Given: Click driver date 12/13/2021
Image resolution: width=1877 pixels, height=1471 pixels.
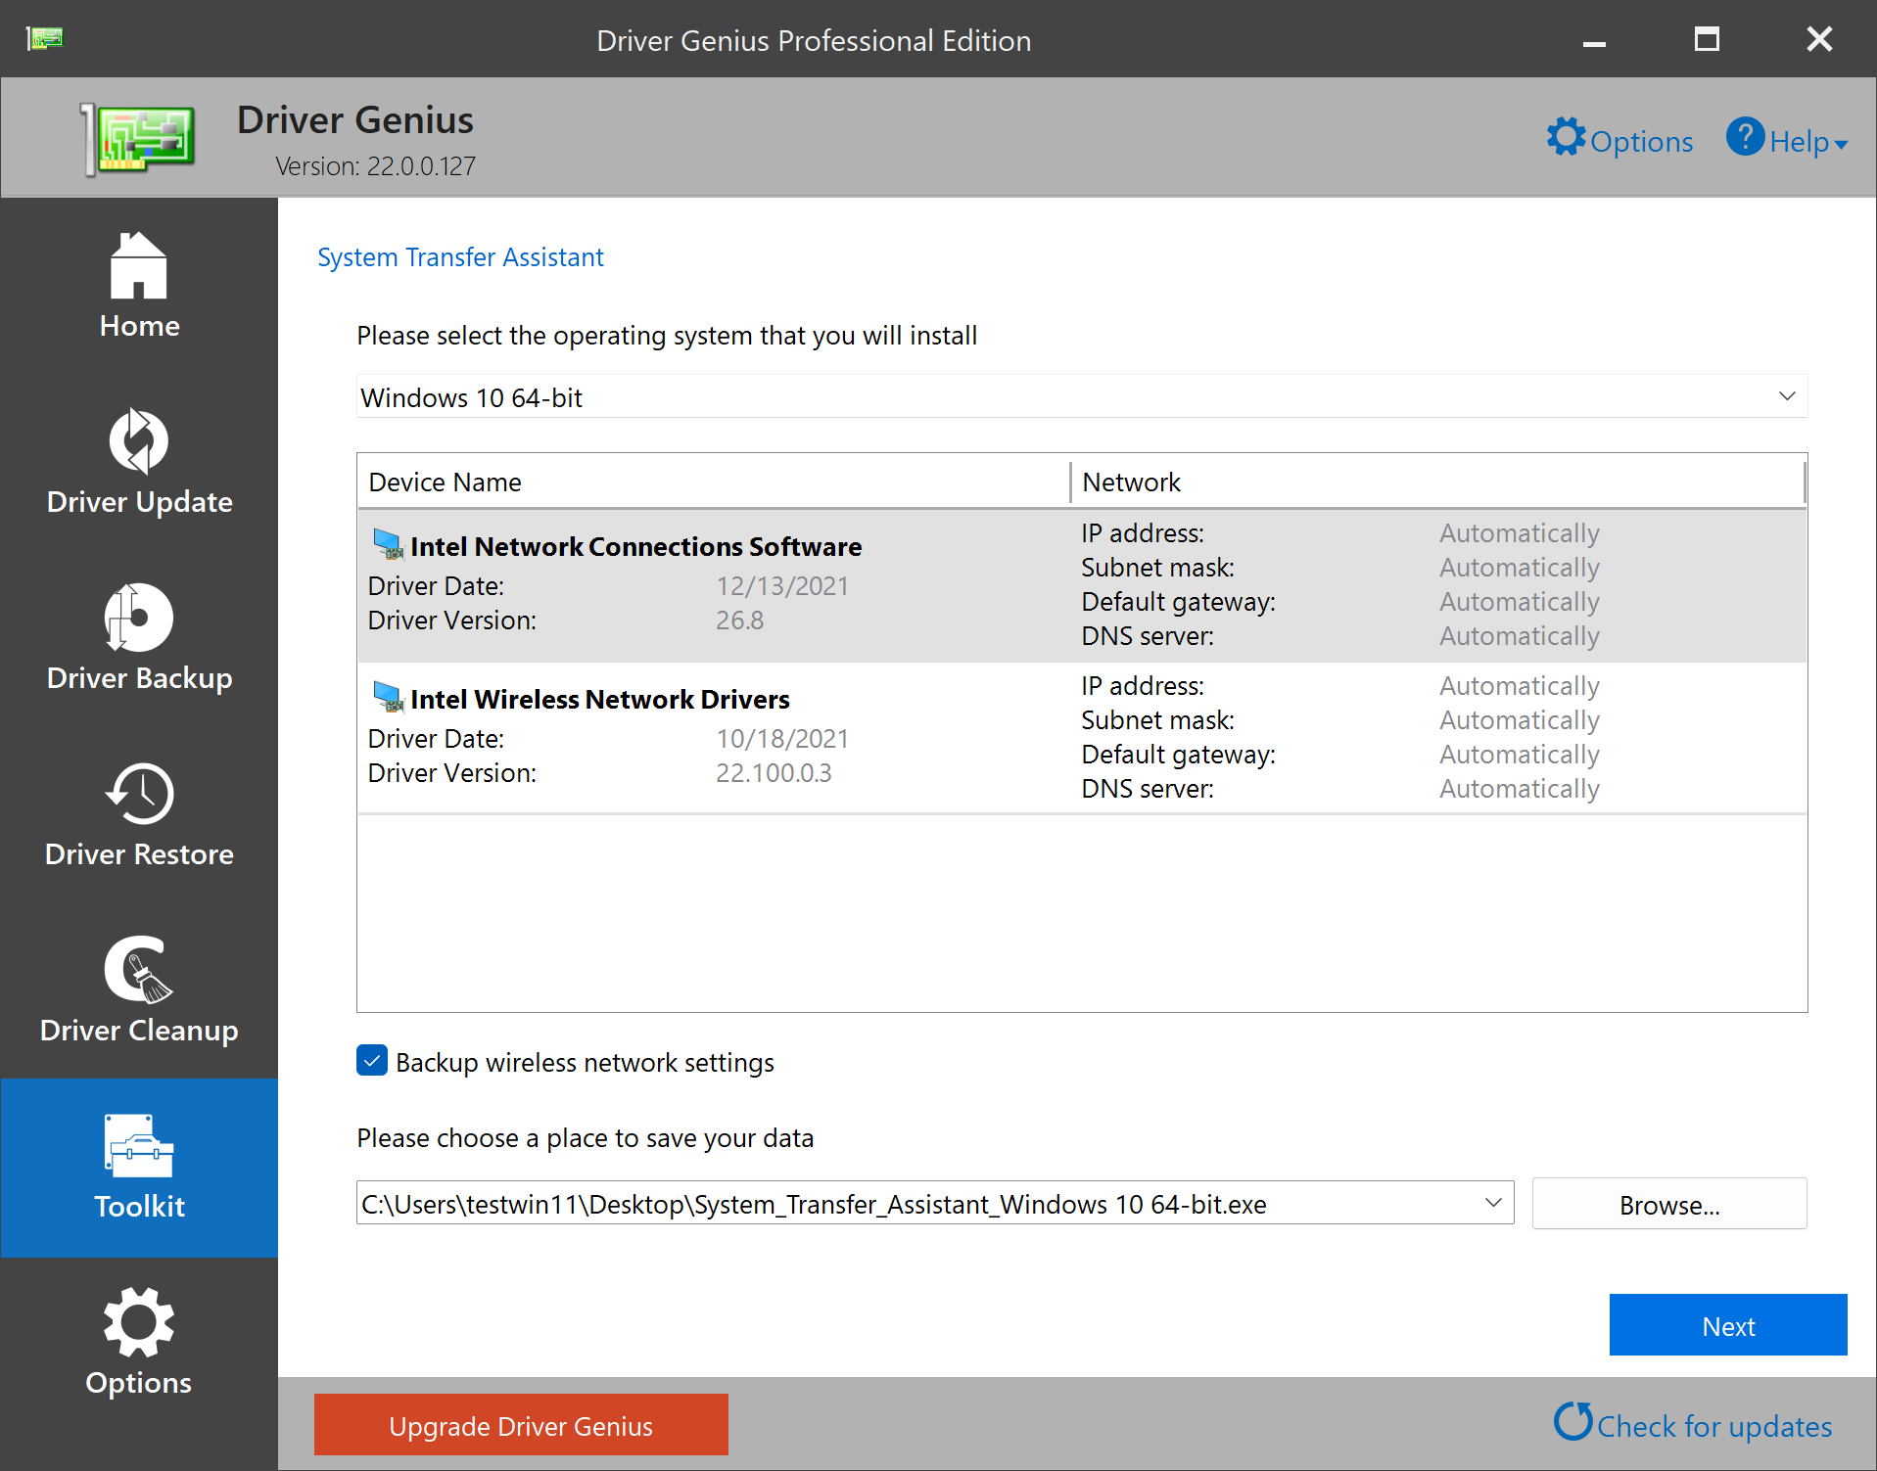Looking at the screenshot, I should pyautogui.click(x=782, y=585).
